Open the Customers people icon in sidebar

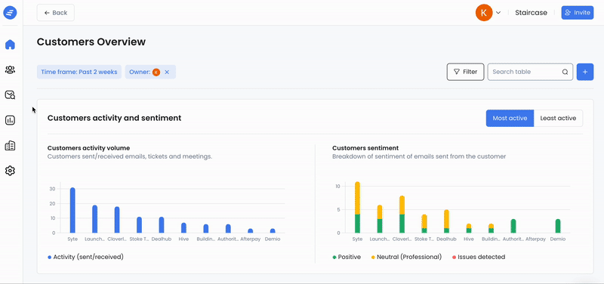click(x=10, y=69)
